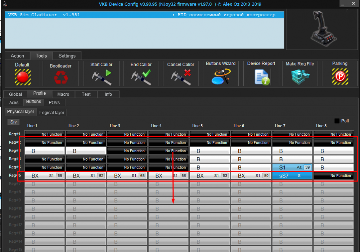Switch to the Tools tab
This screenshot has width=360, height=252.
pyautogui.click(x=41, y=56)
